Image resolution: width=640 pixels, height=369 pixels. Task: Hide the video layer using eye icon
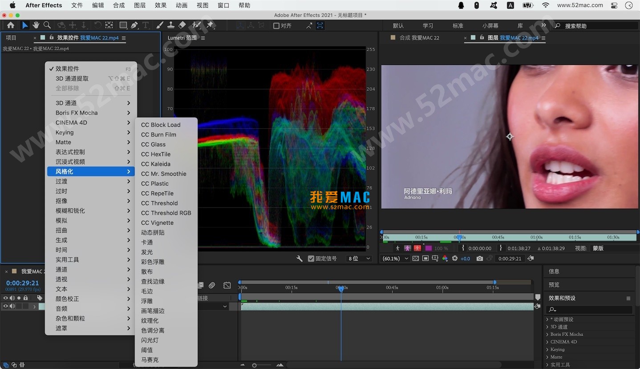coord(6,306)
